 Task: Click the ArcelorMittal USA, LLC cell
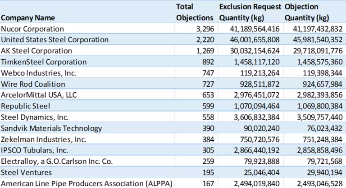39,95
